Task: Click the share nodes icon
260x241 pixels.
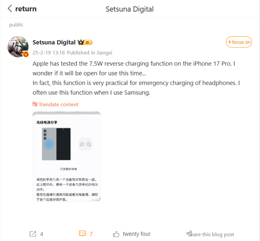Action: [189, 233]
